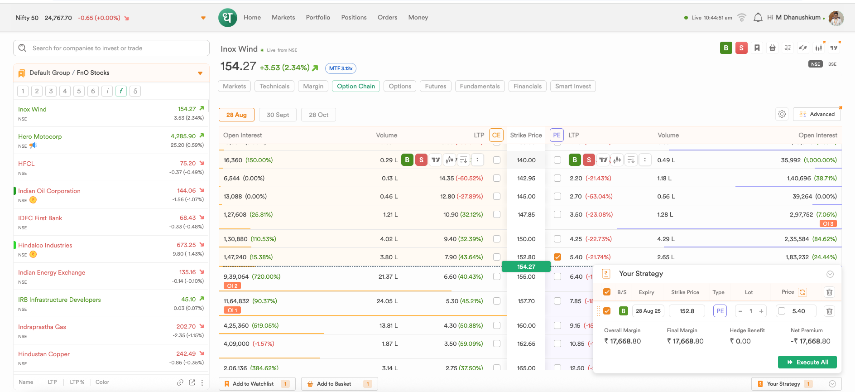
Task: Uncheck the 152.80 PE checkbox
Action: 557,257
